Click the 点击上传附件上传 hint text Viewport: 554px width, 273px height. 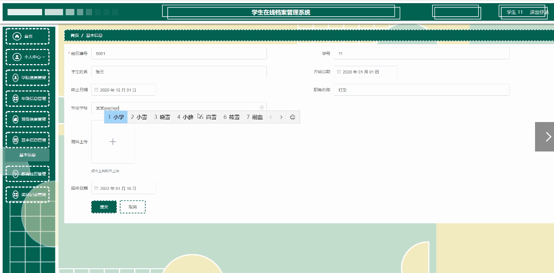105,171
